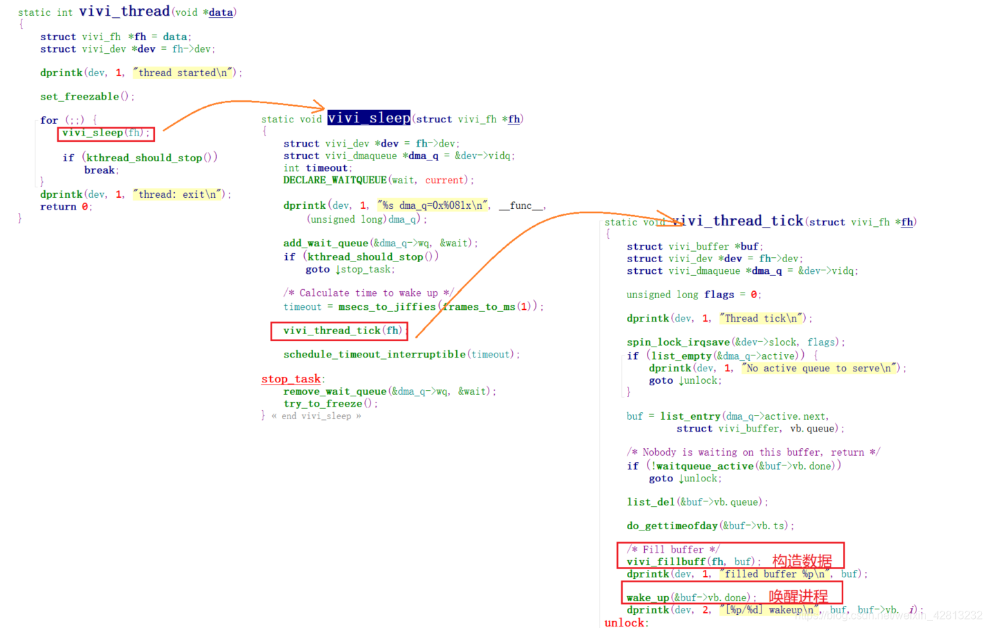Click the vivi_fillbuff(fh, buf) call
This screenshot has width=989, height=628.
tap(693, 562)
